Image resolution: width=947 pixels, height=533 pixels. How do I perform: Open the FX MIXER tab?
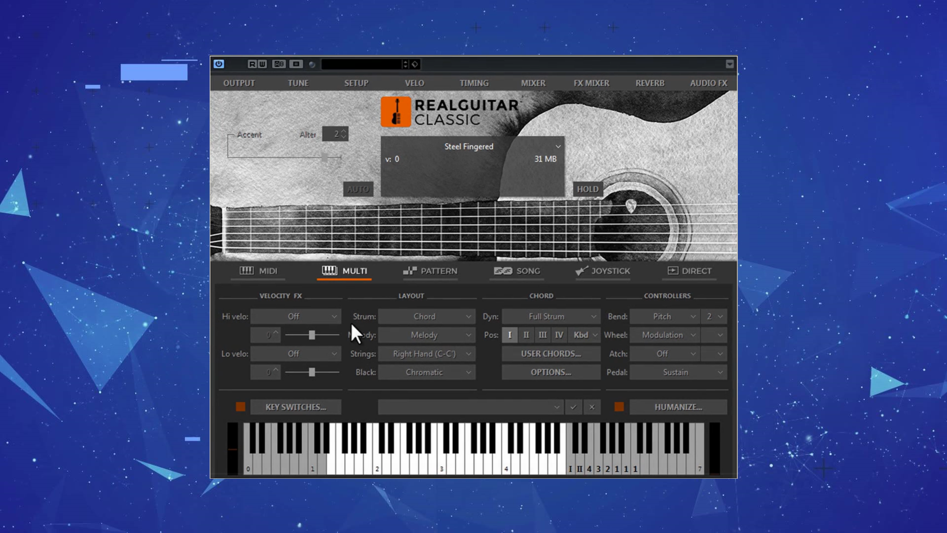[x=590, y=82]
